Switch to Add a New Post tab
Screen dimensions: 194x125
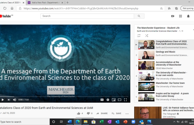45,3
